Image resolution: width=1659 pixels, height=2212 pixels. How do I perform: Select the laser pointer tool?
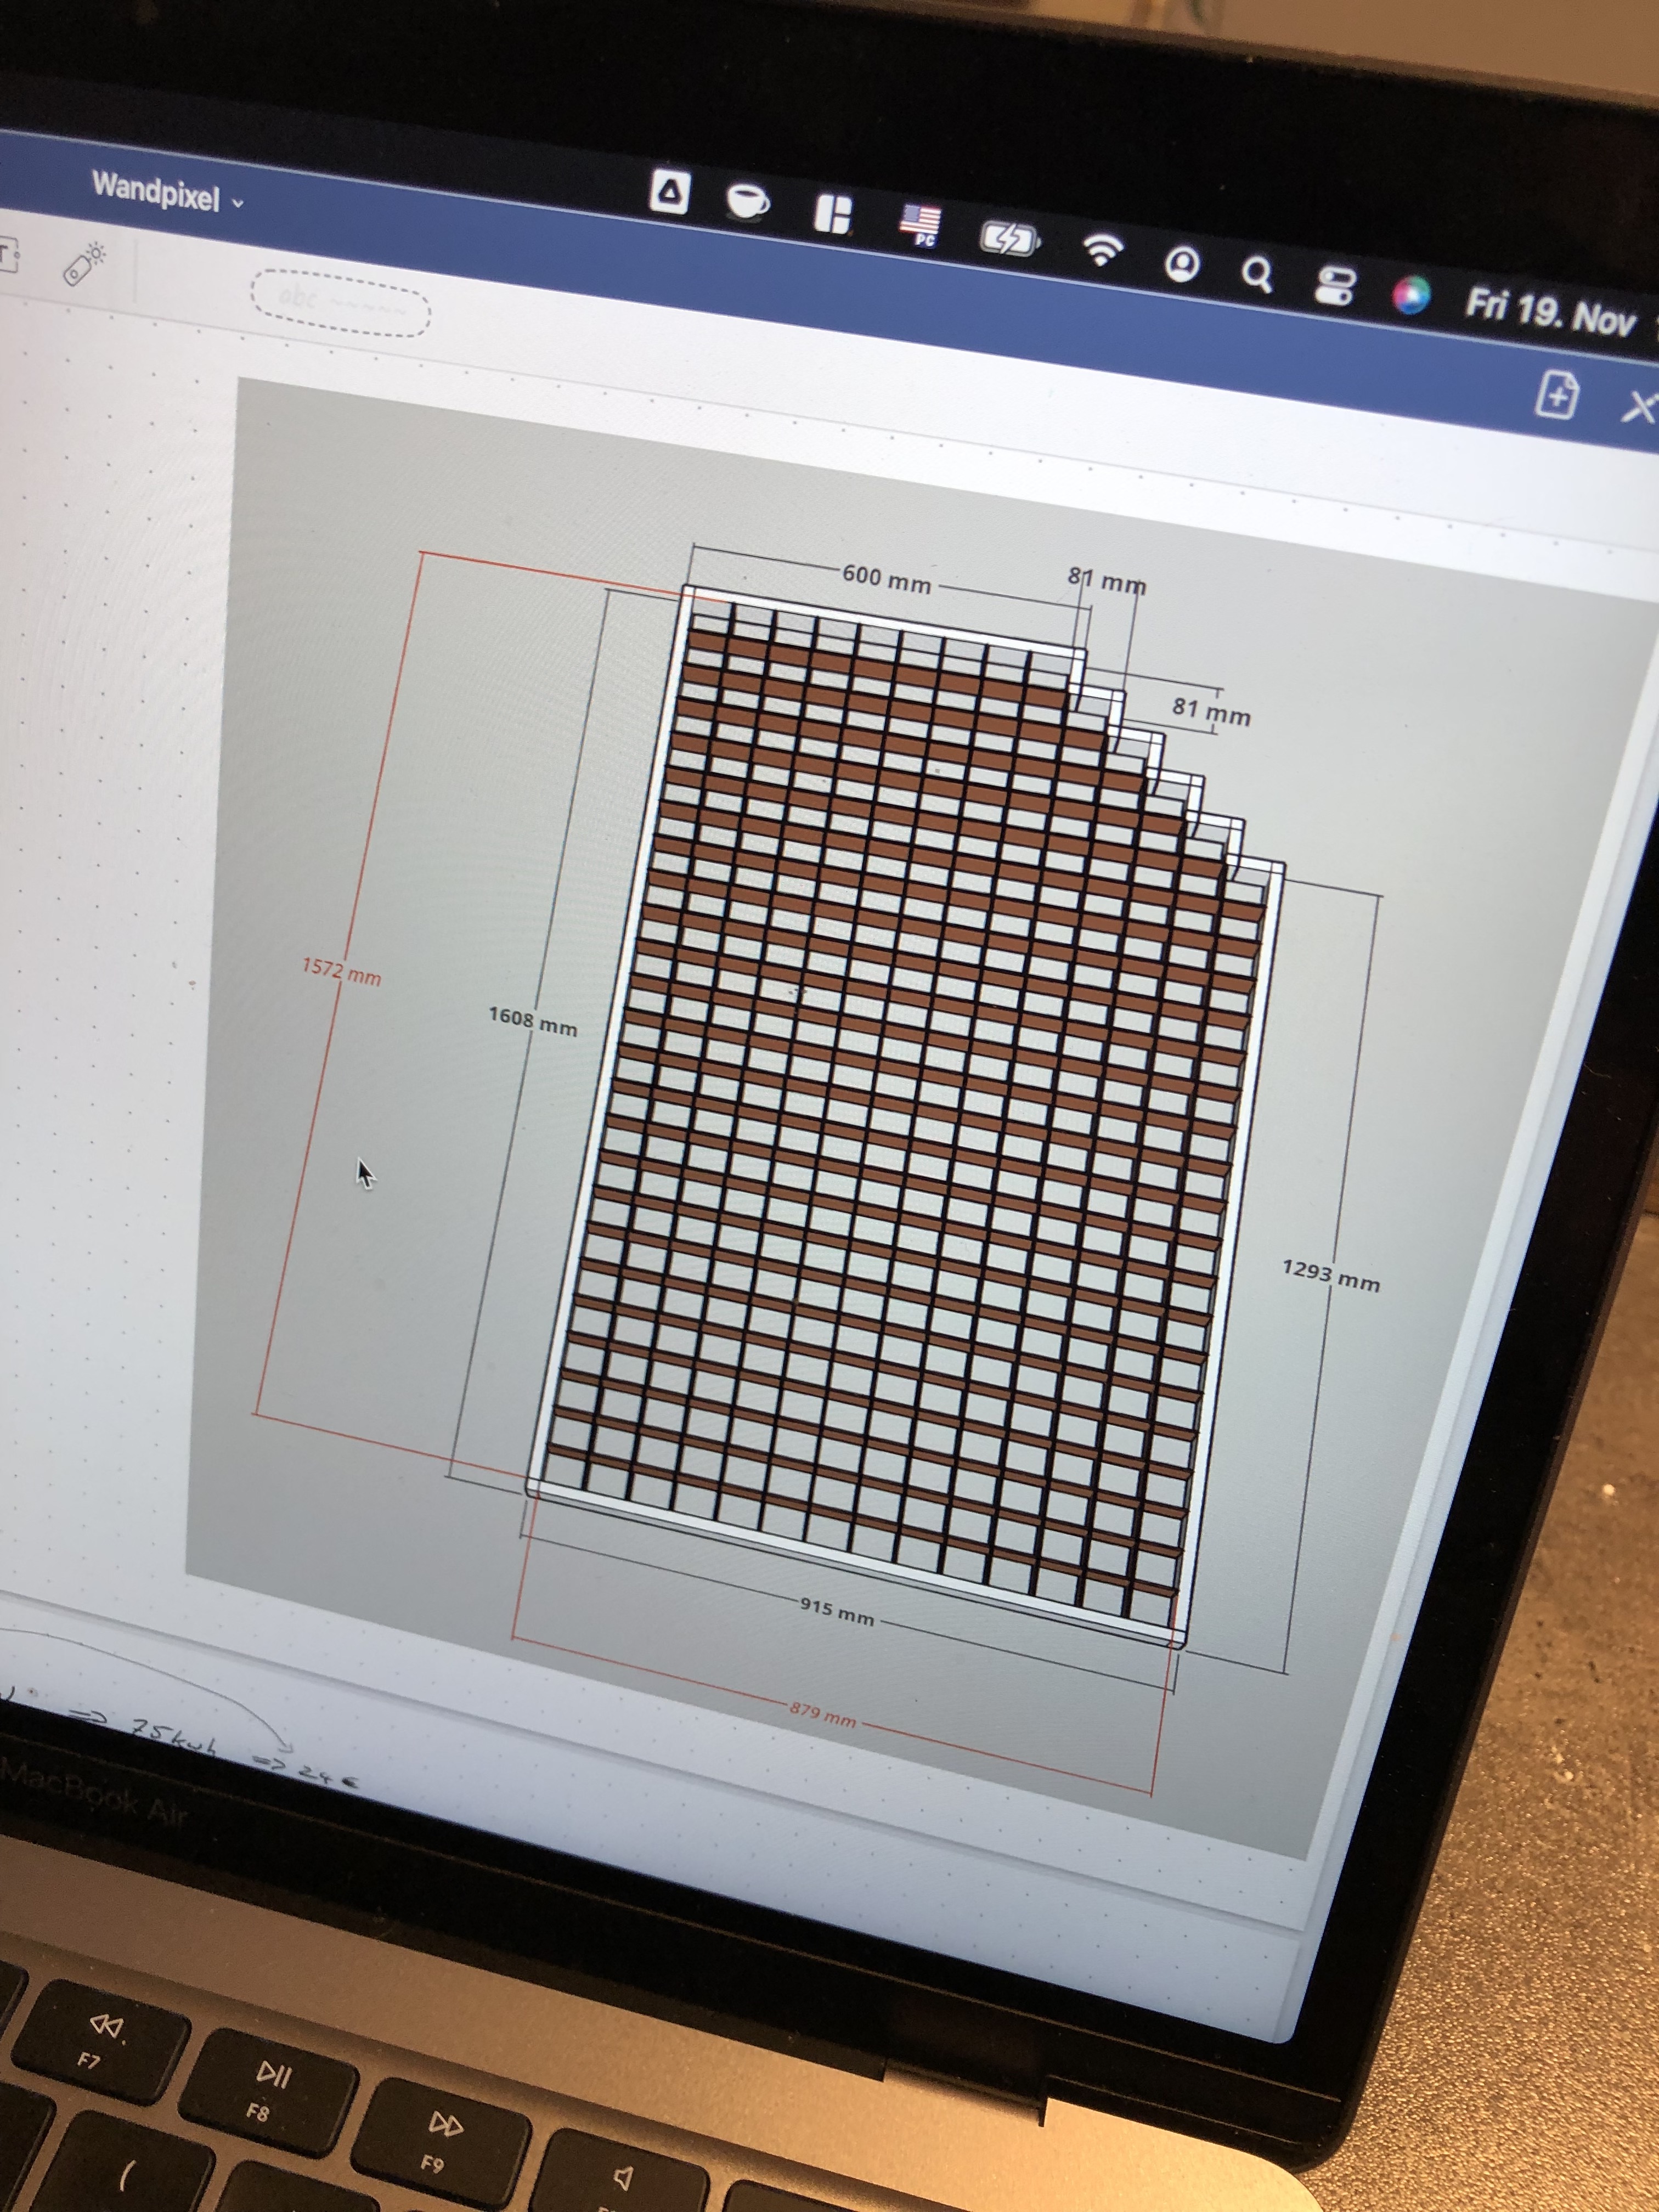point(86,263)
